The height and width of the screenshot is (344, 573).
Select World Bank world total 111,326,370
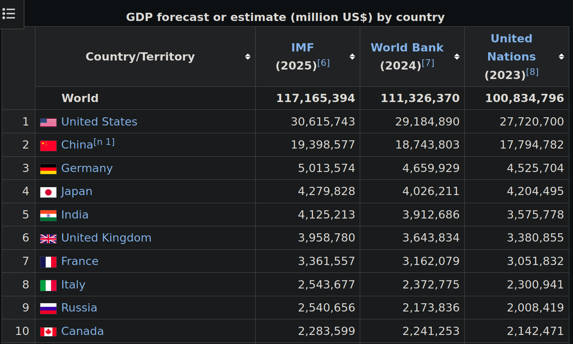pos(420,98)
